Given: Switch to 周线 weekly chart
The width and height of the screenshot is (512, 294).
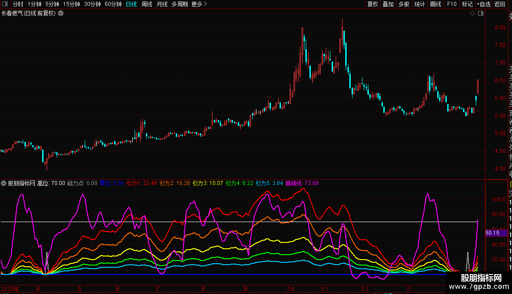Looking at the screenshot, I should [147, 4].
